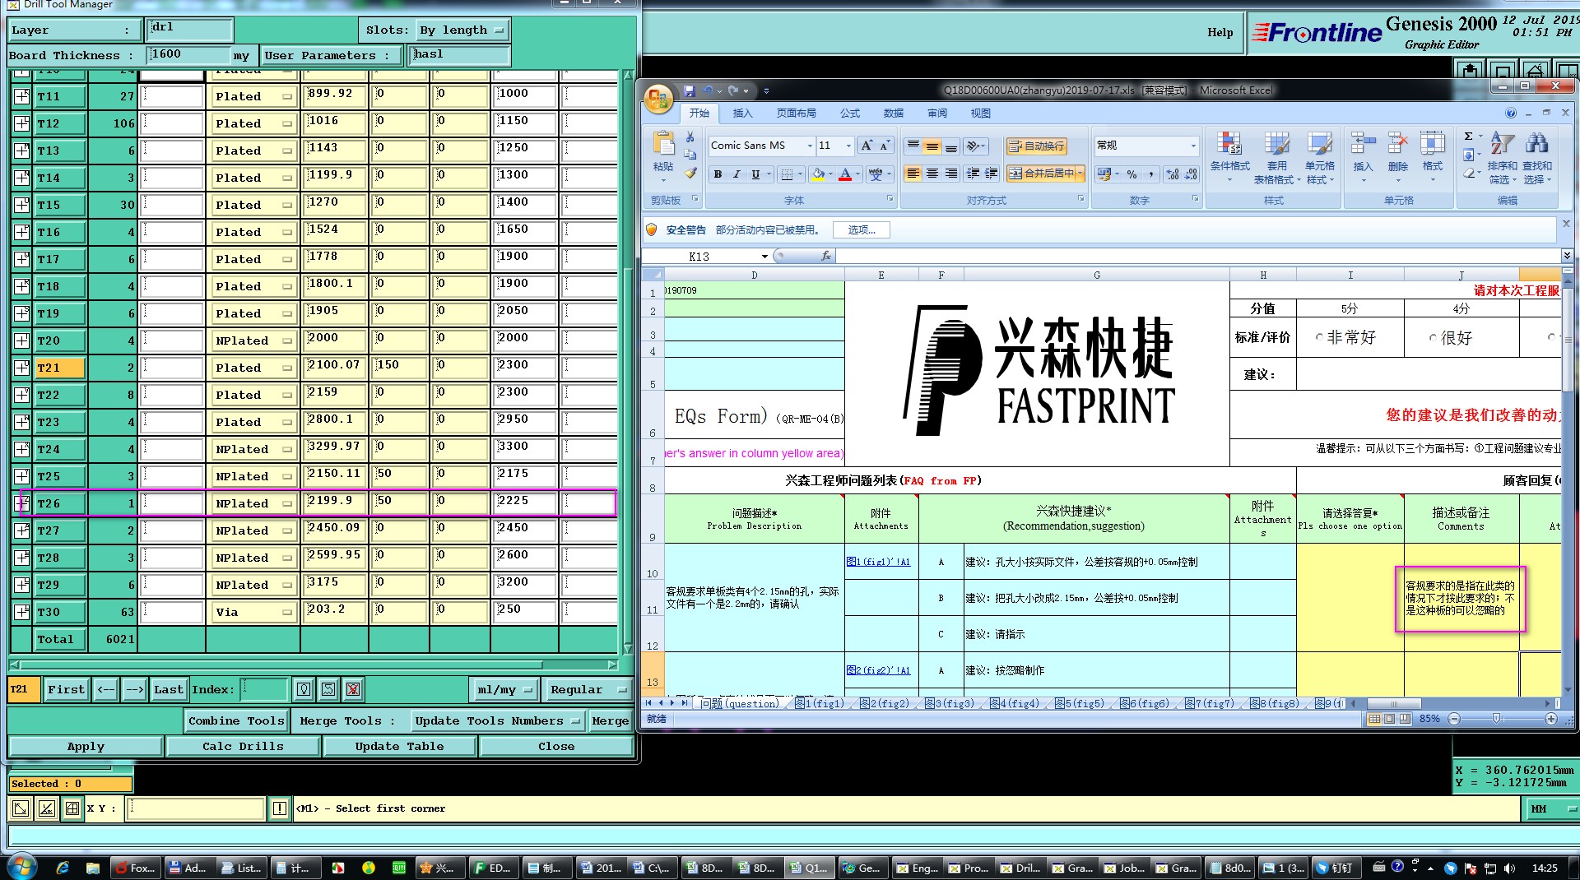
Task: Open Find and Select binoculars tool
Action: click(x=1536, y=157)
